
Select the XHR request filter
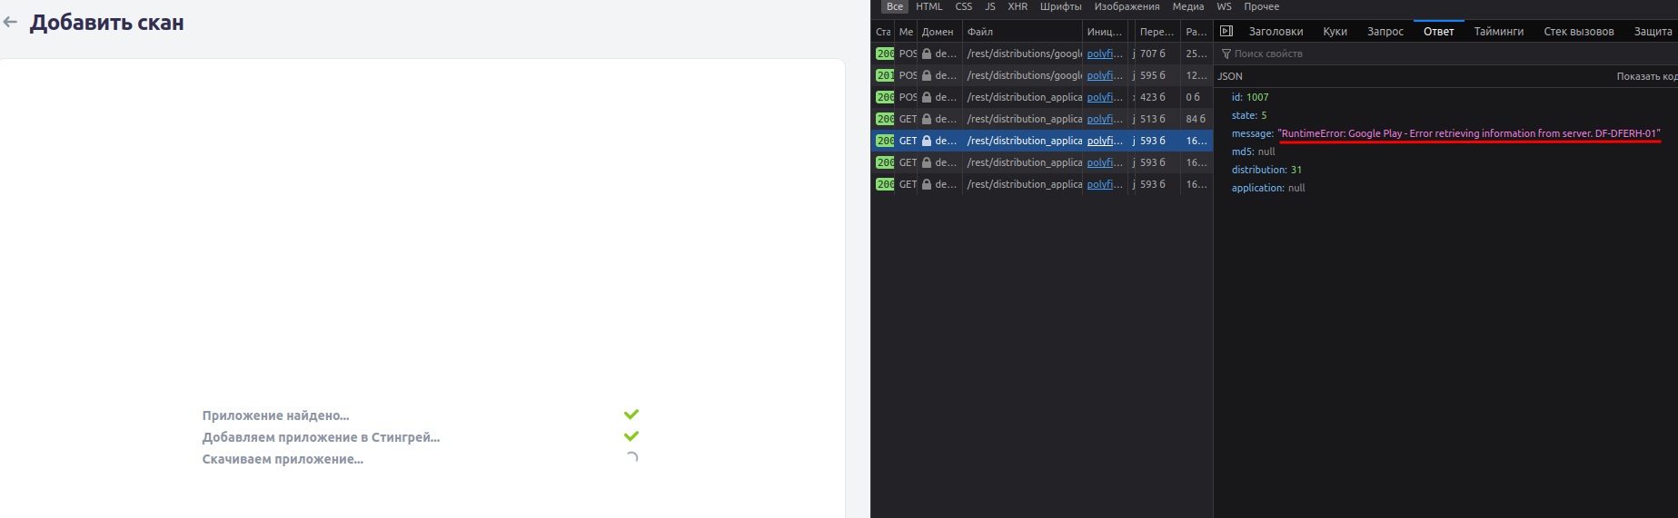[1018, 6]
